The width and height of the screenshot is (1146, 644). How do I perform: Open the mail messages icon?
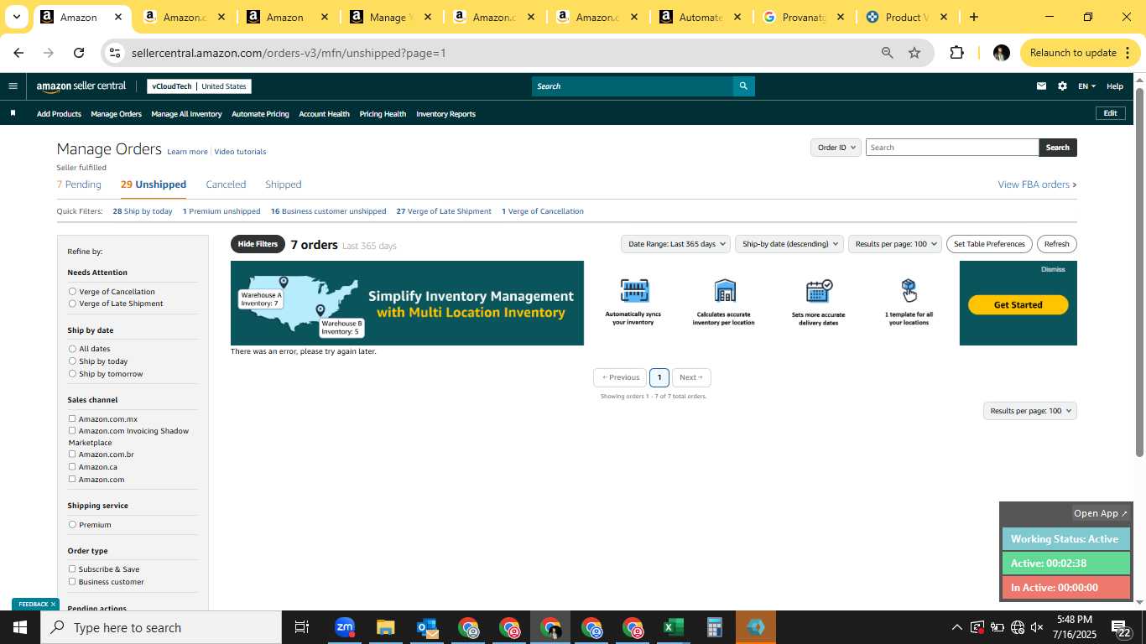(1041, 86)
